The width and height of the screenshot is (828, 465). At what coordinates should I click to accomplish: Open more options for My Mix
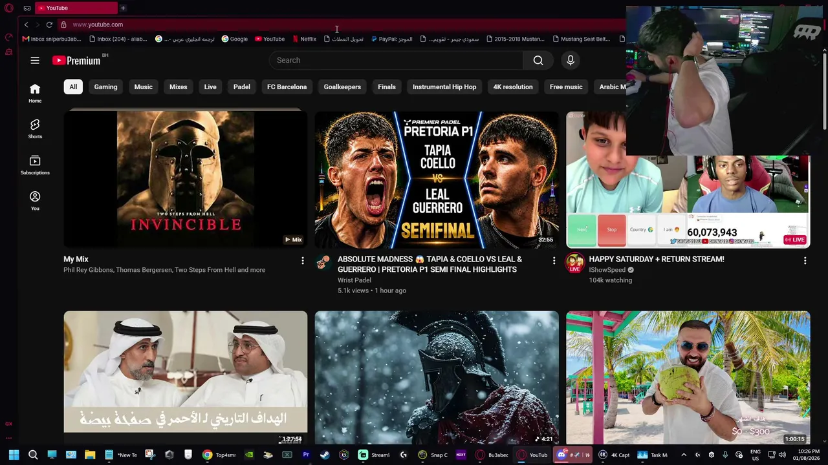(x=303, y=260)
